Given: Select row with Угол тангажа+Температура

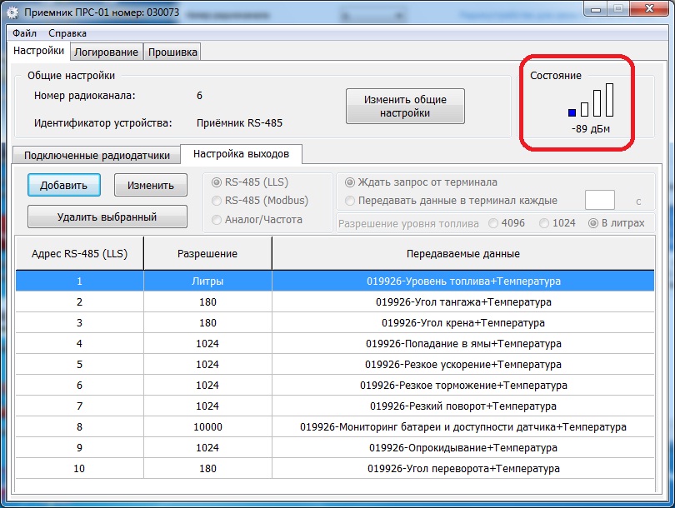Looking at the screenshot, I should (334, 302).
